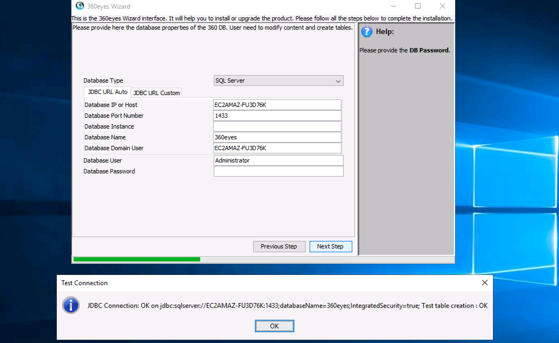Select the Database Port Number field
The width and height of the screenshot is (559, 343).
tap(277, 116)
